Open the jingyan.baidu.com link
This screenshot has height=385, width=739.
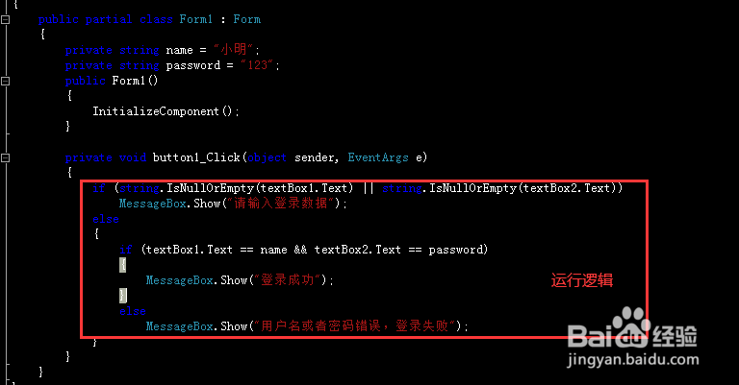click(633, 360)
